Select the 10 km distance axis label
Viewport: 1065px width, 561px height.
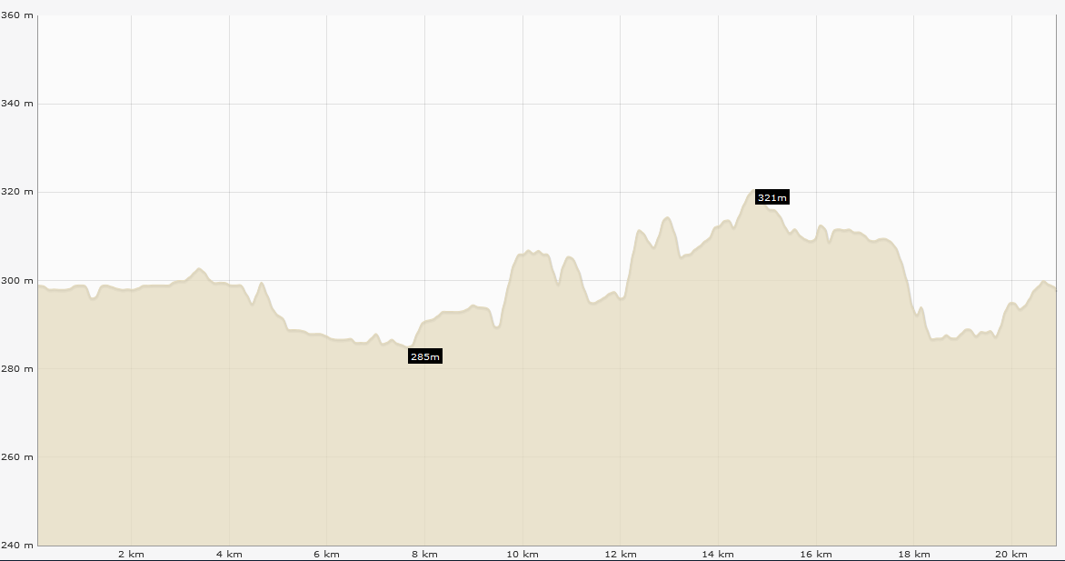523,554
